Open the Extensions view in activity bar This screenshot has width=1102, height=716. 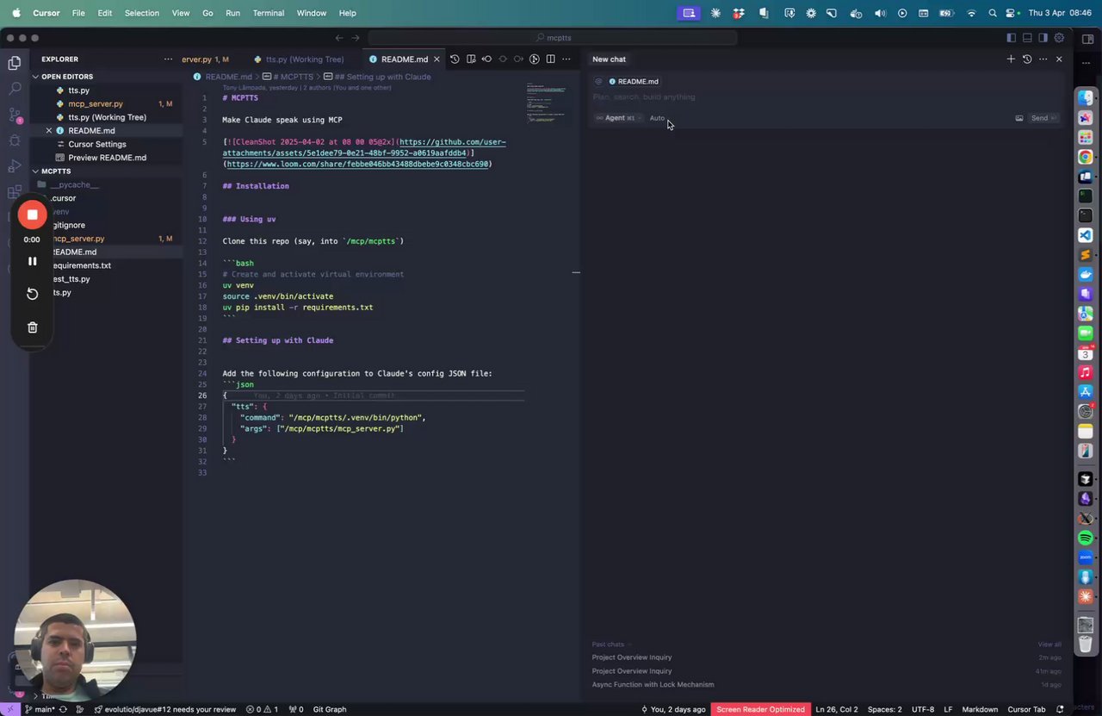click(x=15, y=190)
